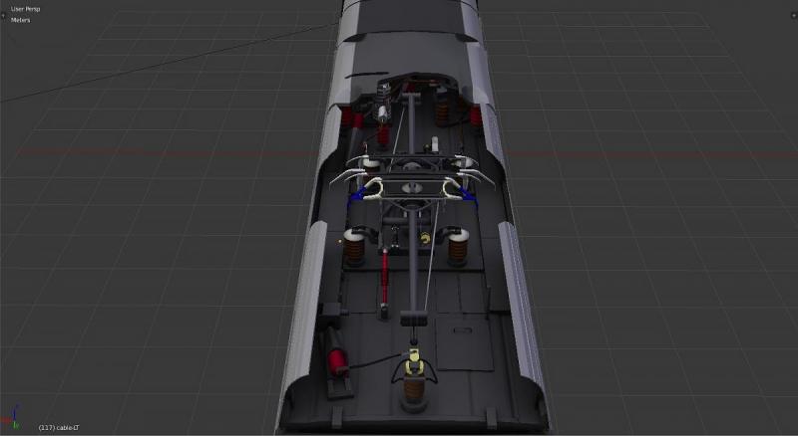
Task: Expand the tool shelf with the left plus tab
Action: 3,16
